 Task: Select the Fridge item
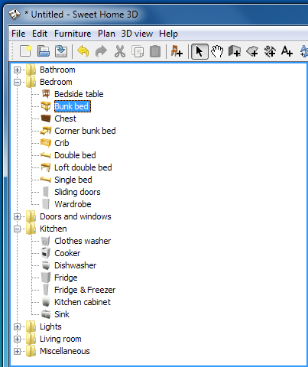pyautogui.click(x=66, y=278)
